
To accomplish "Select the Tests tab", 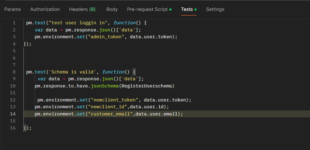I will pyautogui.click(x=187, y=9).
